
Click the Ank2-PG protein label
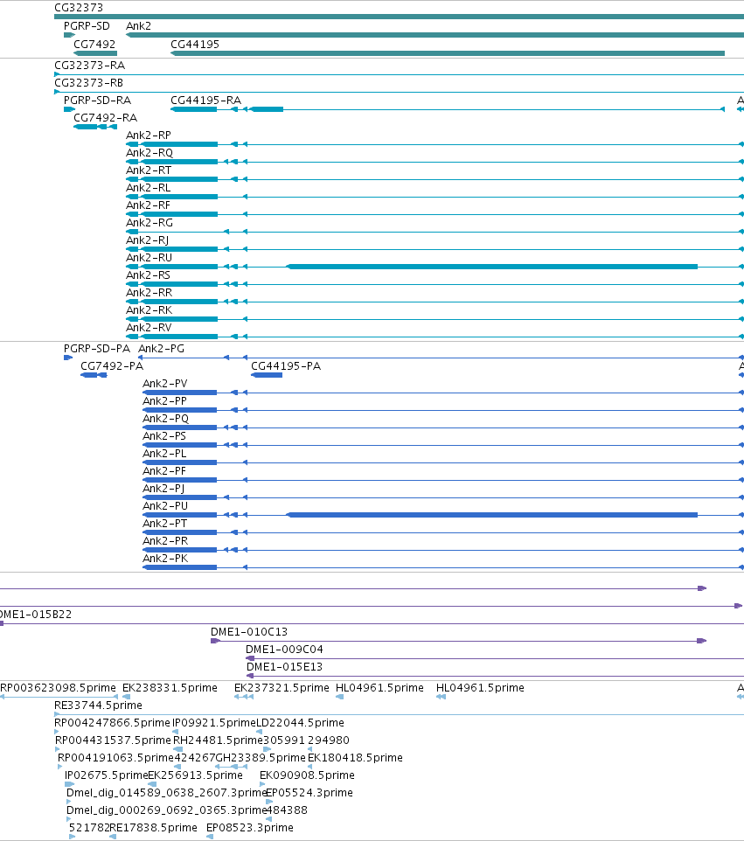(x=162, y=349)
